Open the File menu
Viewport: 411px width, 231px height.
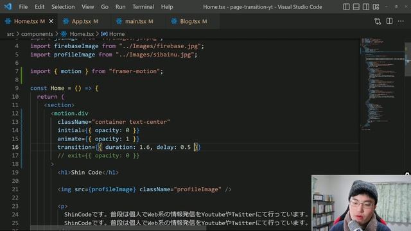tap(23, 7)
